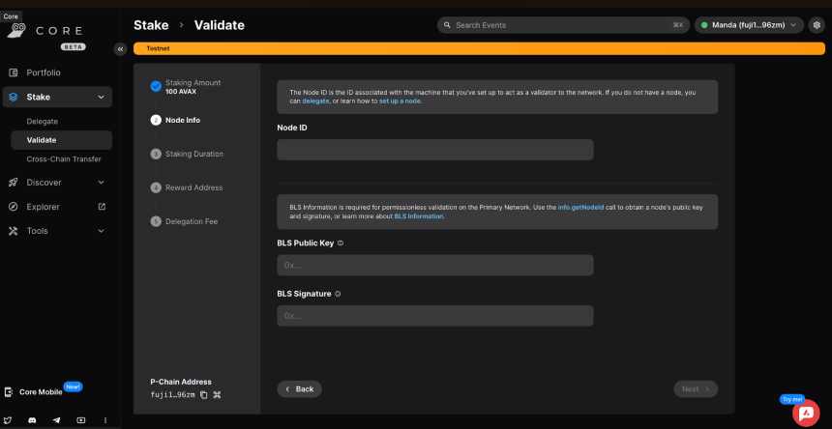Click the Back button
This screenshot has width=832, height=429.
299,388
